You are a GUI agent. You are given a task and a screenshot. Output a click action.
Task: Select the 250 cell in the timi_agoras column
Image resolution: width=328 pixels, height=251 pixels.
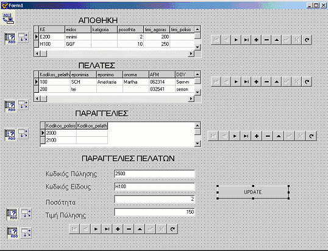pyautogui.click(x=157, y=44)
